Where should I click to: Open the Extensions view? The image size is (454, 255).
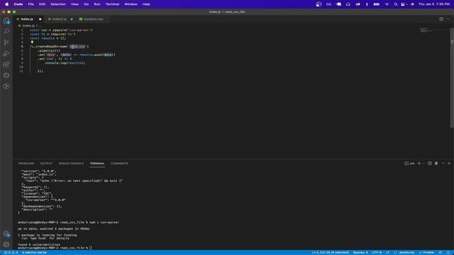(x=6, y=64)
